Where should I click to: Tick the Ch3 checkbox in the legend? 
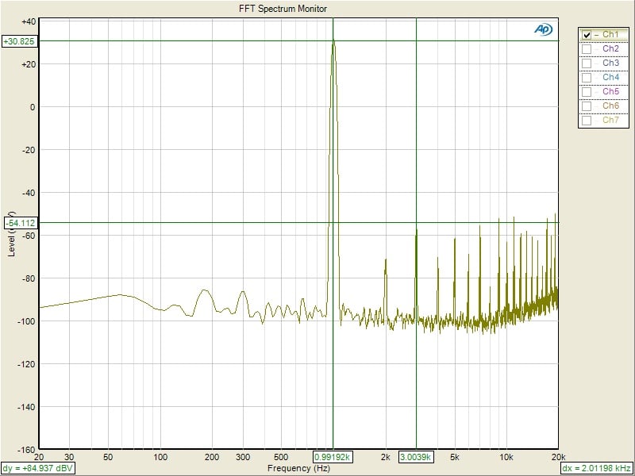587,63
